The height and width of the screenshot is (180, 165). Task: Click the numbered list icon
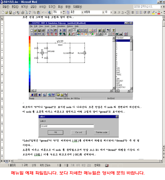click(137, 12)
